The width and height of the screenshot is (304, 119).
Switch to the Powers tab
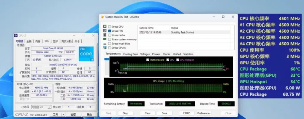coord(156,54)
